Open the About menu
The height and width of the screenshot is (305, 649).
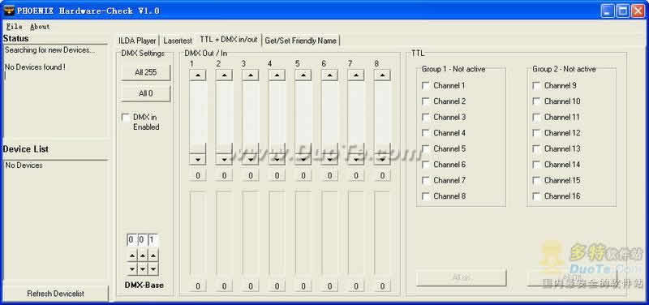(x=40, y=27)
